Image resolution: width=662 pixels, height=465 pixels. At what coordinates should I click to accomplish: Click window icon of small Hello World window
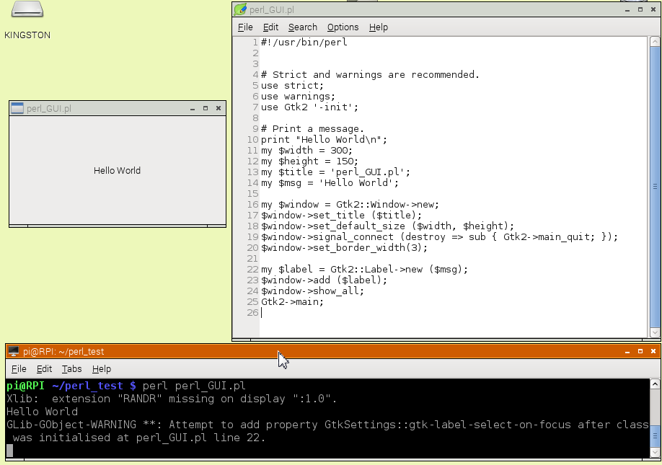pyautogui.click(x=17, y=109)
